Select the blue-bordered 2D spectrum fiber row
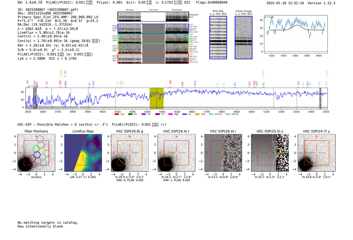 [x=153, y=29]
